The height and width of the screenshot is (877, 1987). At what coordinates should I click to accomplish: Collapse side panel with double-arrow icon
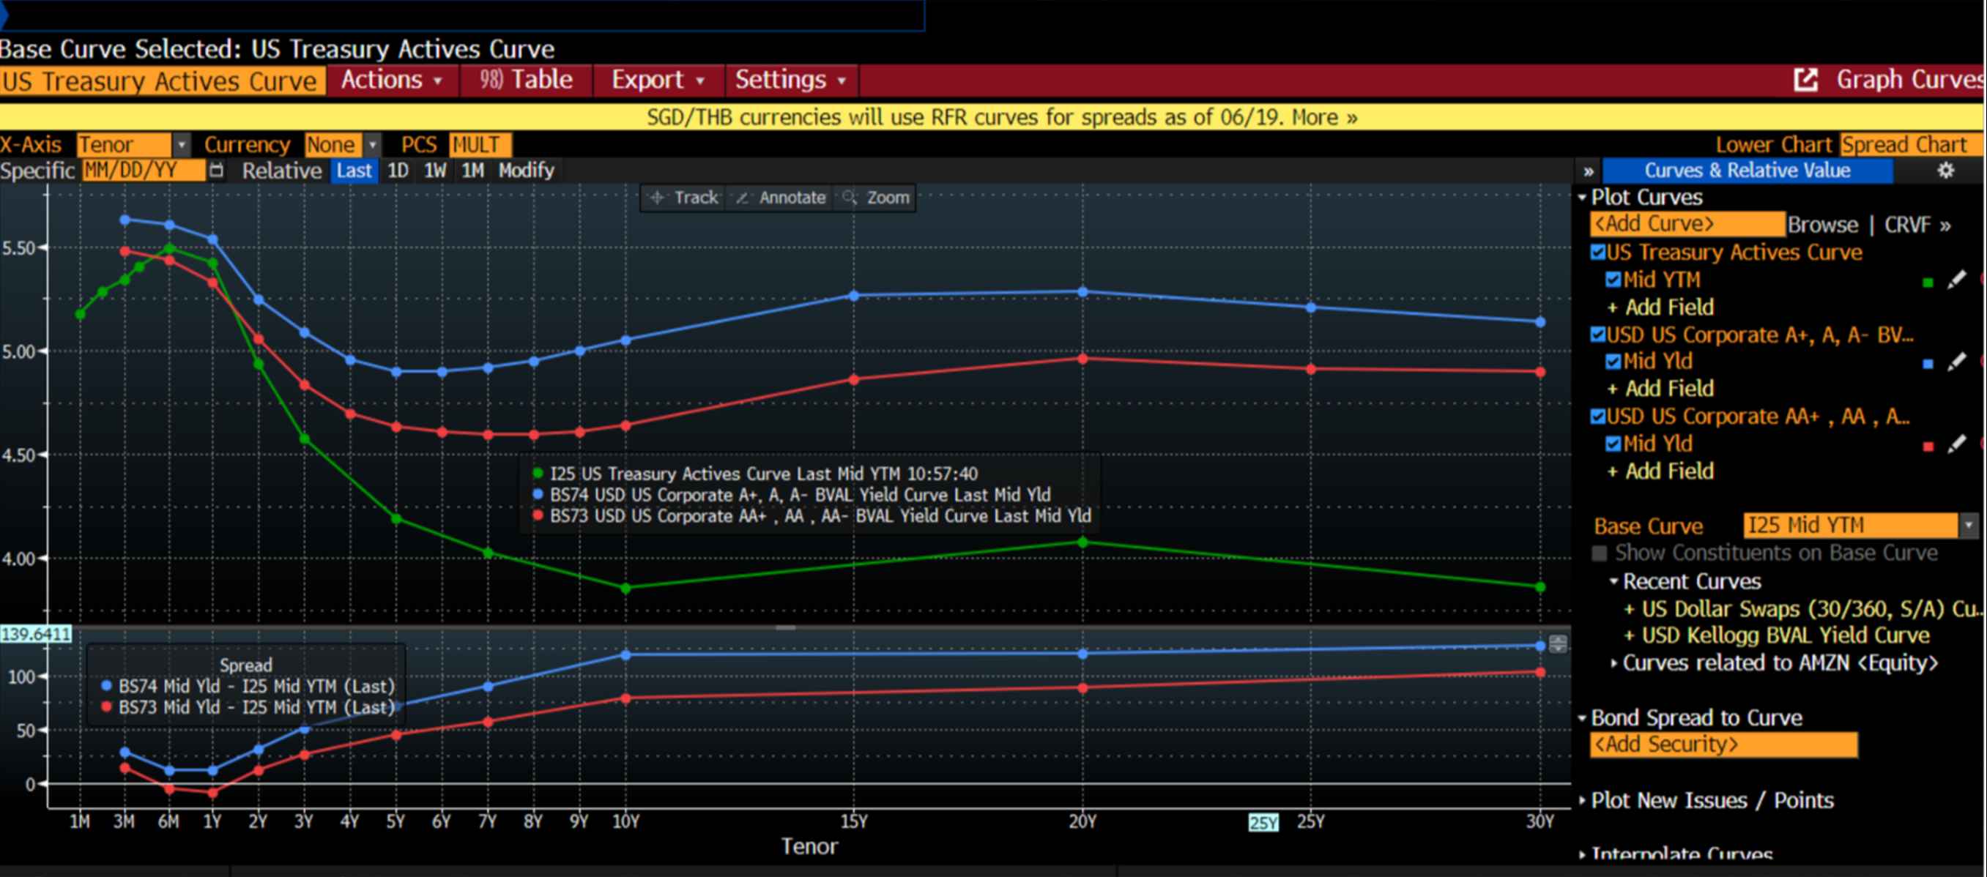coord(1589,171)
